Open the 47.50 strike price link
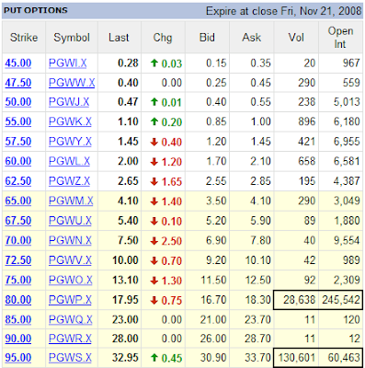 pos(18,83)
